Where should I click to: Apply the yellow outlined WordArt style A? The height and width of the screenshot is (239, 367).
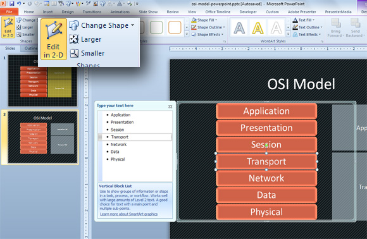pyautogui.click(x=258, y=28)
